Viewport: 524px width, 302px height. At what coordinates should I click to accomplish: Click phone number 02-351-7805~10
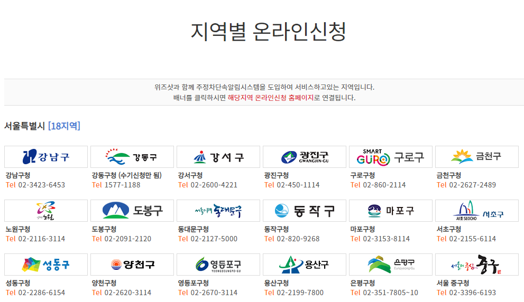pyautogui.click(x=390, y=292)
